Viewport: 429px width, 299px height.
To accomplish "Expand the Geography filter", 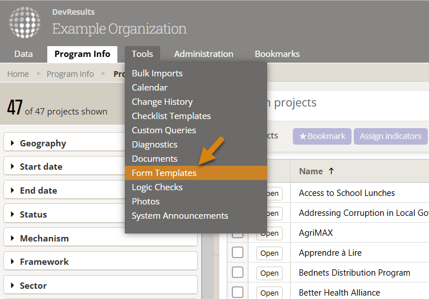I will pyautogui.click(x=43, y=144).
